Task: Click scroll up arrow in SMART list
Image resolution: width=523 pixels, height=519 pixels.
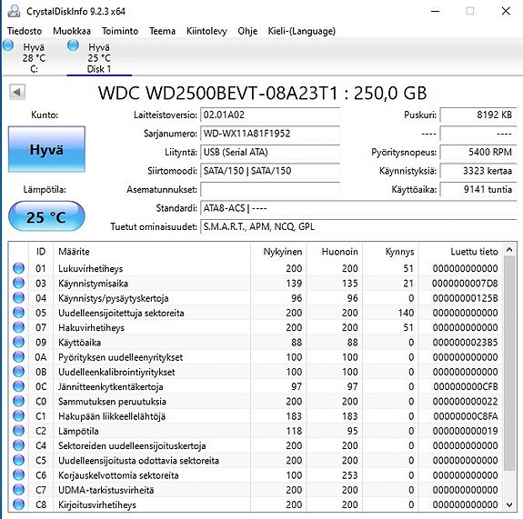Action: [x=509, y=250]
